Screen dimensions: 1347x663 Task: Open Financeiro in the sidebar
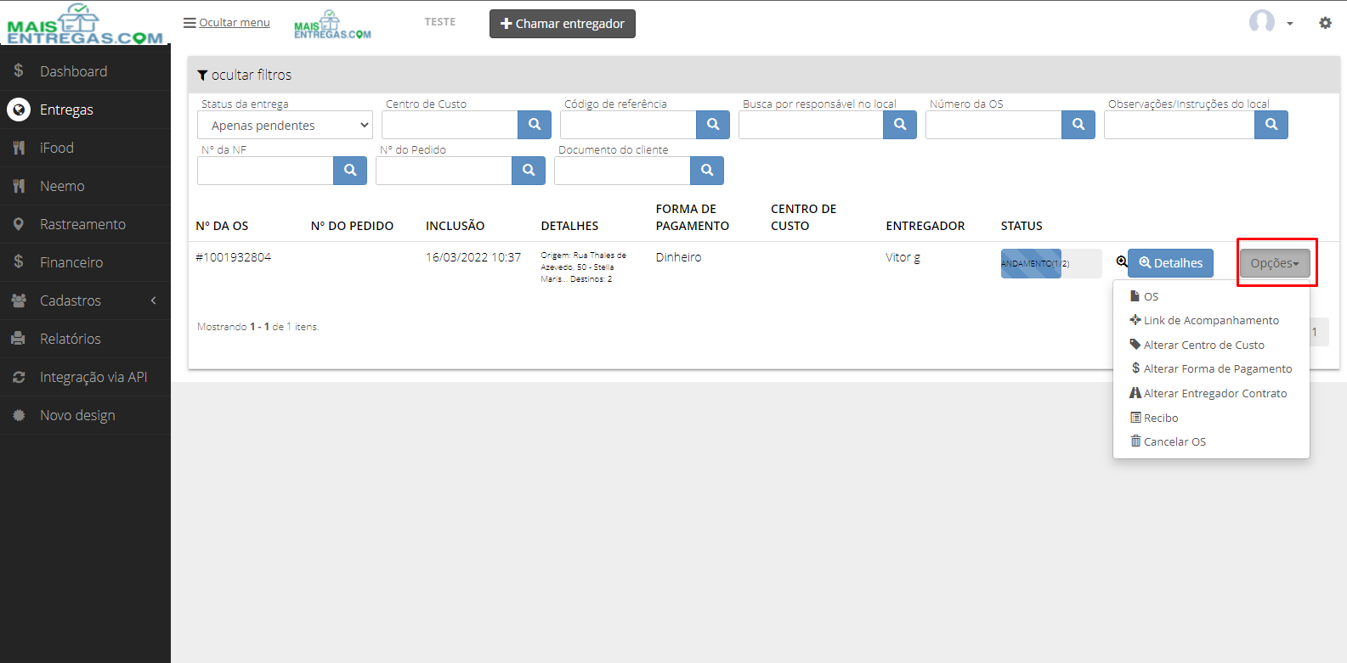point(85,262)
